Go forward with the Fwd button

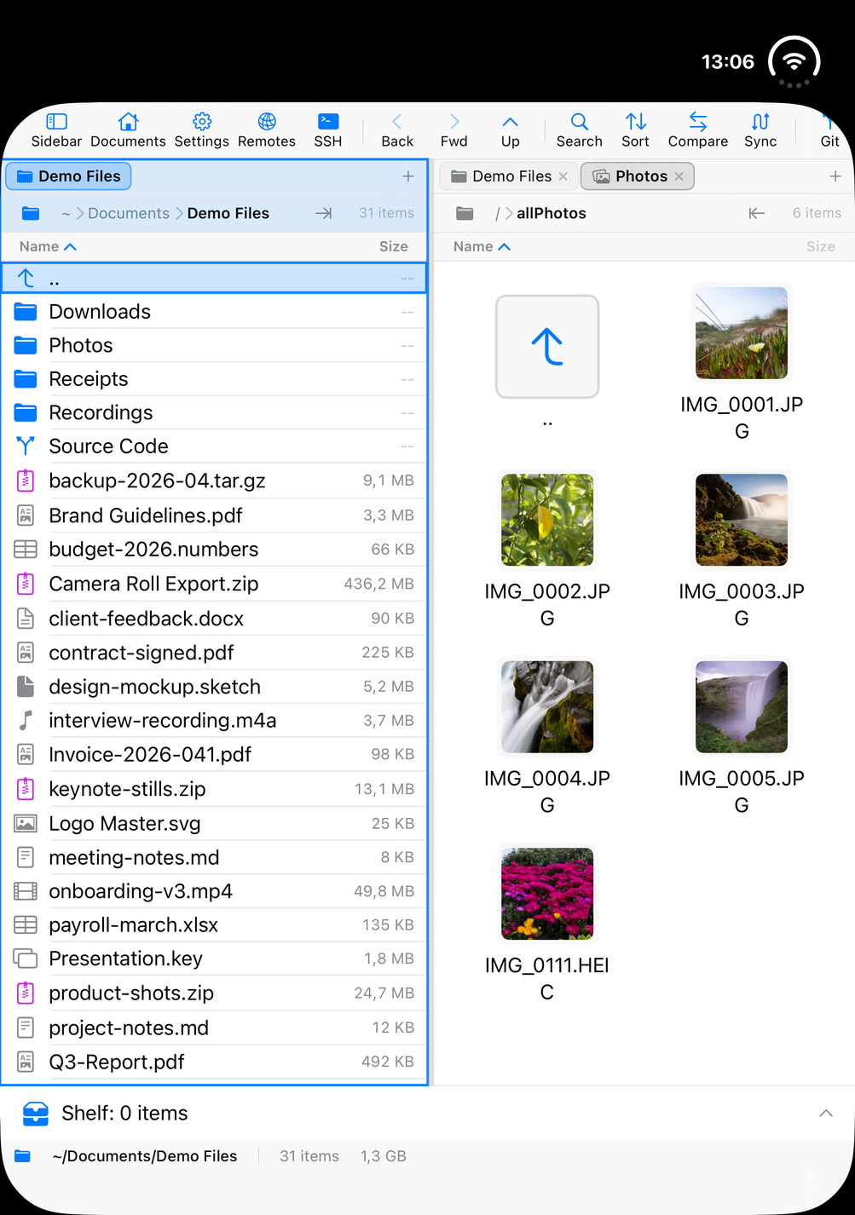(454, 130)
